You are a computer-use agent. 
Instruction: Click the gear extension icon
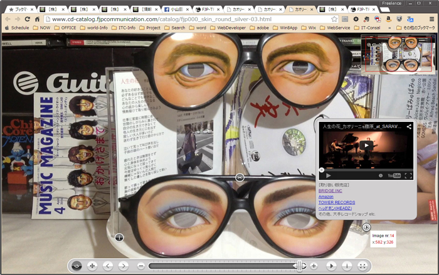[x=356, y=19]
